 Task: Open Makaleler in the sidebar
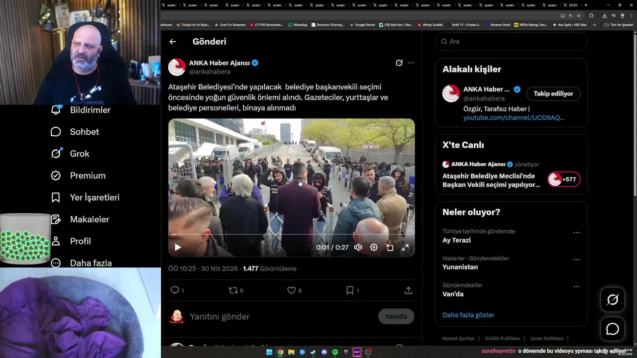[x=80, y=219]
